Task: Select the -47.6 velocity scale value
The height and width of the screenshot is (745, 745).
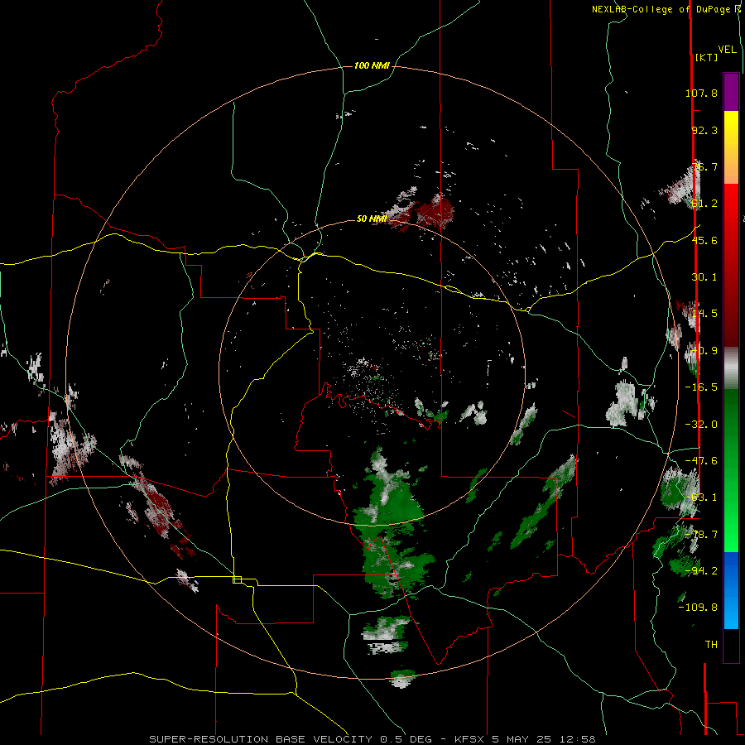Action: coord(701,461)
